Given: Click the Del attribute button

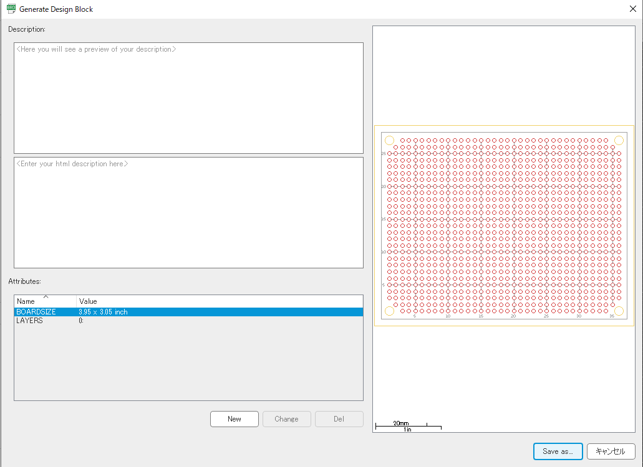Looking at the screenshot, I should point(339,418).
